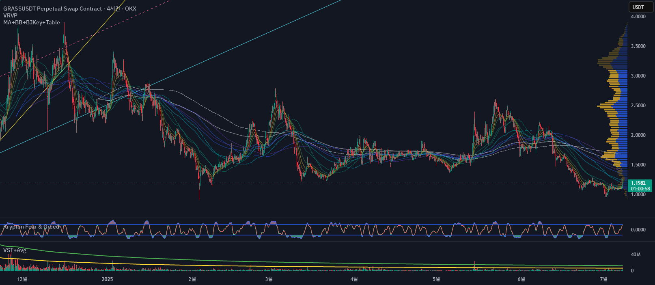The width and height of the screenshot is (655, 285).
Task: Click the 2.0000 price axis label
Action: [x=638, y=135]
